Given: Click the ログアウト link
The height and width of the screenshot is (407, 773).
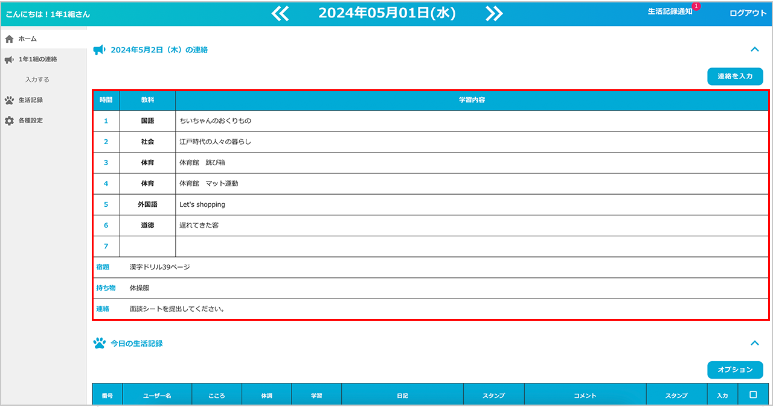Looking at the screenshot, I should pyautogui.click(x=748, y=13).
